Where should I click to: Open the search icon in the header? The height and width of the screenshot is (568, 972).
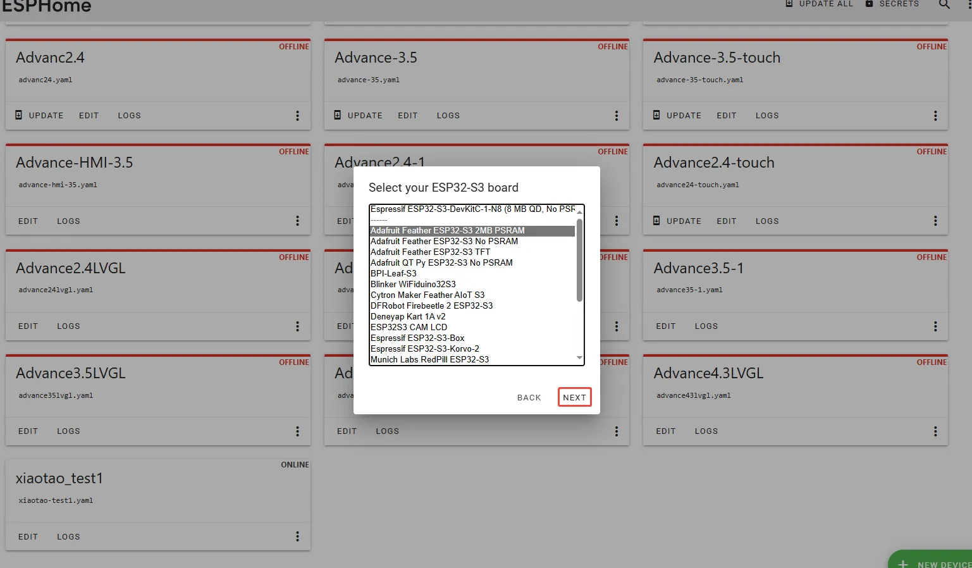pyautogui.click(x=944, y=4)
